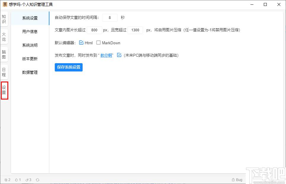This screenshot has width=286, height=184.
Task: Open the 脑图 mind map tab
Action: point(4,54)
